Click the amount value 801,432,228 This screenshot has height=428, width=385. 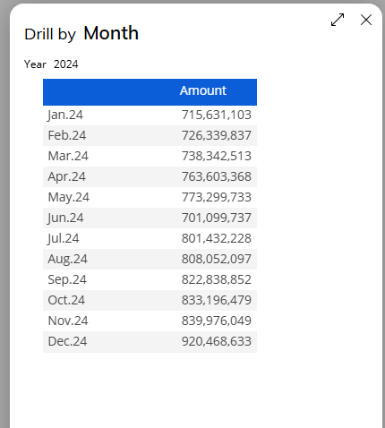217,238
